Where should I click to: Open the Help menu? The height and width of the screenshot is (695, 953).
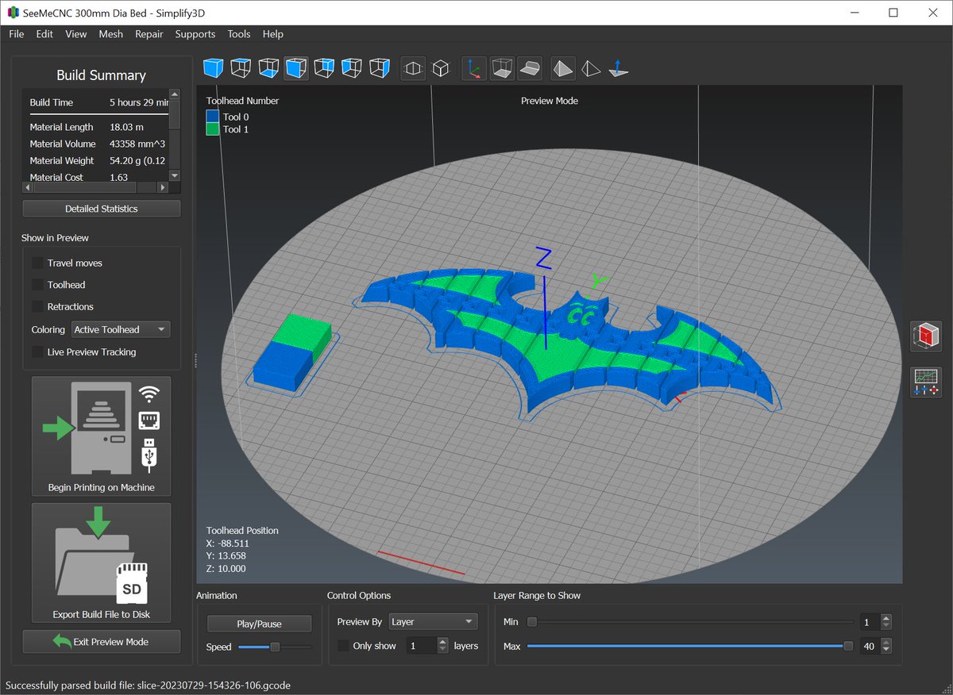point(273,34)
